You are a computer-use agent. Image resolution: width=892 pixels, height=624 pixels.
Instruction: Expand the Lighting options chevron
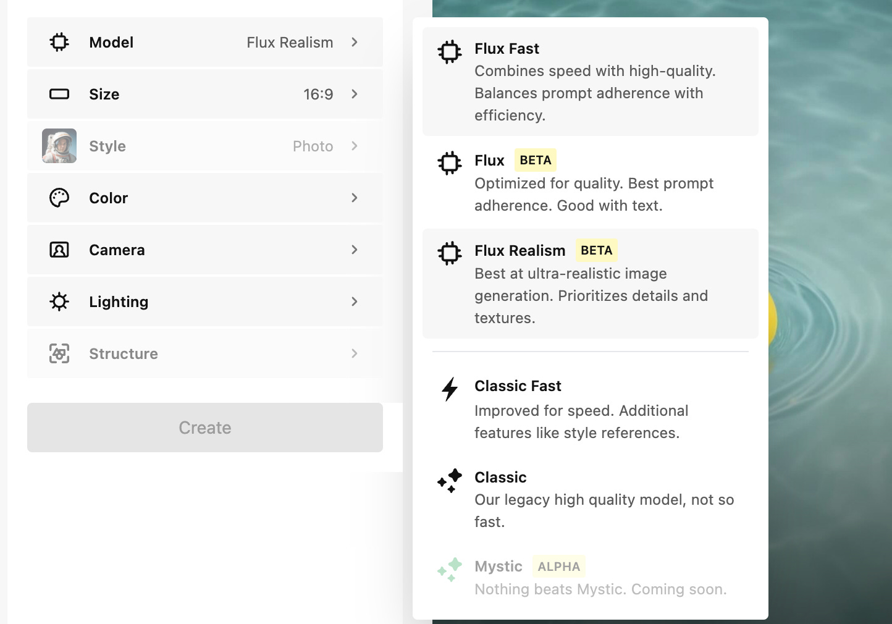pyautogui.click(x=354, y=301)
